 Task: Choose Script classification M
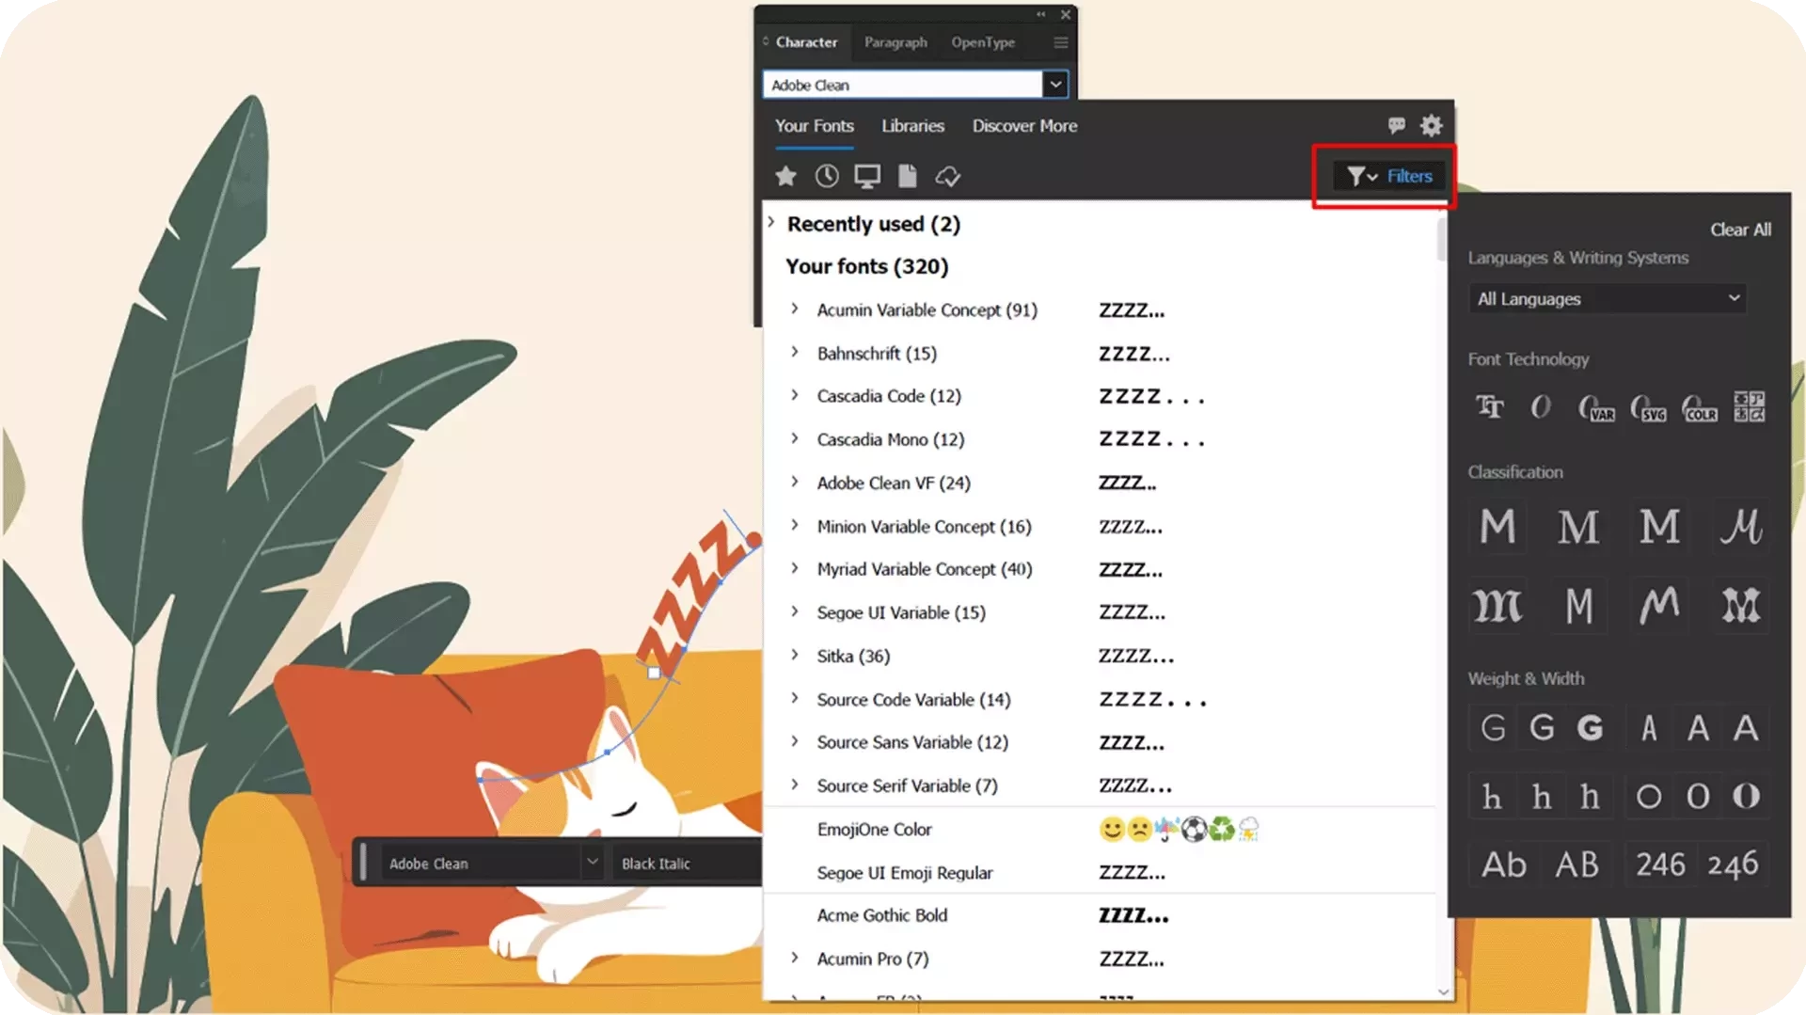click(1741, 526)
